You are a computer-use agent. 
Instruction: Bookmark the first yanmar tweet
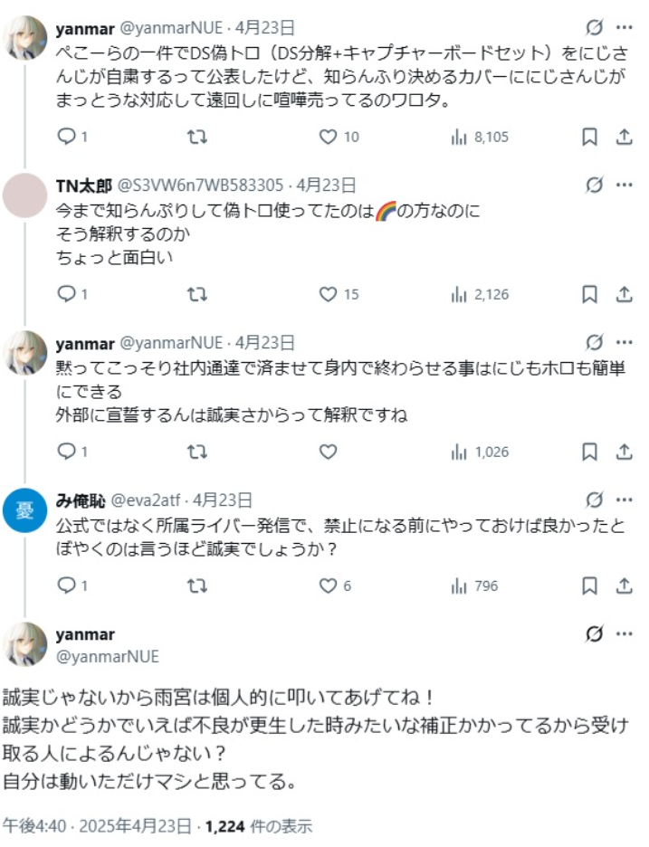coord(588,137)
